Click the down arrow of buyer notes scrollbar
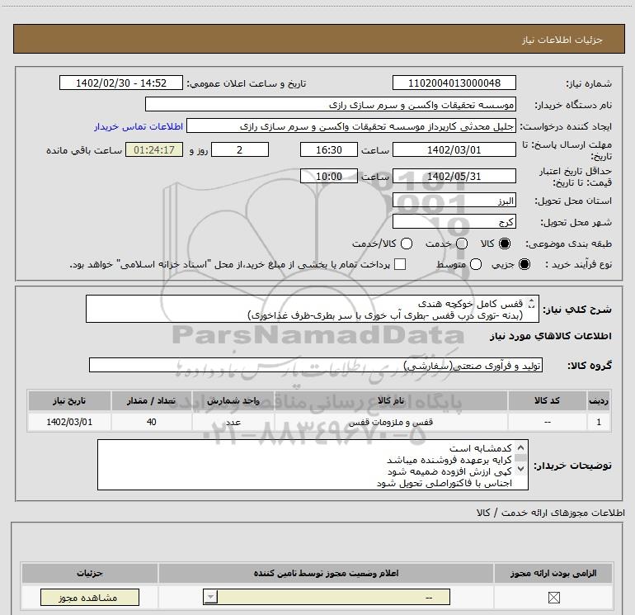 (521, 469)
